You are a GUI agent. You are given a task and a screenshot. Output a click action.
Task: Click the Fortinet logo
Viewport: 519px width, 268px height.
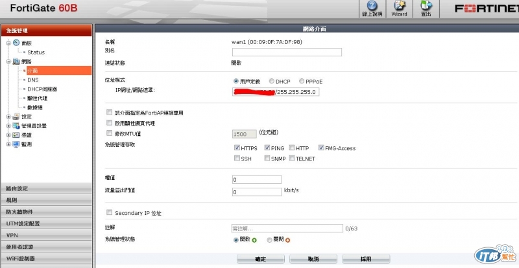coord(487,8)
